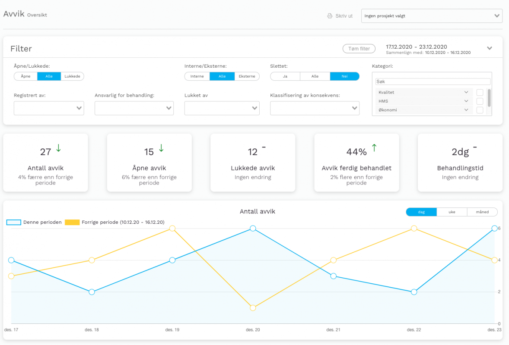Switch chart view to uke
Viewport: 509px width, 345px height.
[x=452, y=212]
